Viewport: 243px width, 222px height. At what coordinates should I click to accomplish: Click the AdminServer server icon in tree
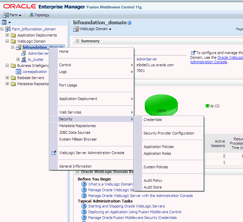point(24,53)
